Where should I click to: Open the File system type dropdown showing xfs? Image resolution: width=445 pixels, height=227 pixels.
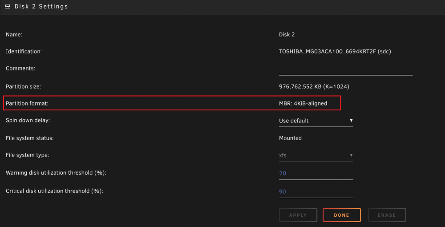(x=316, y=155)
